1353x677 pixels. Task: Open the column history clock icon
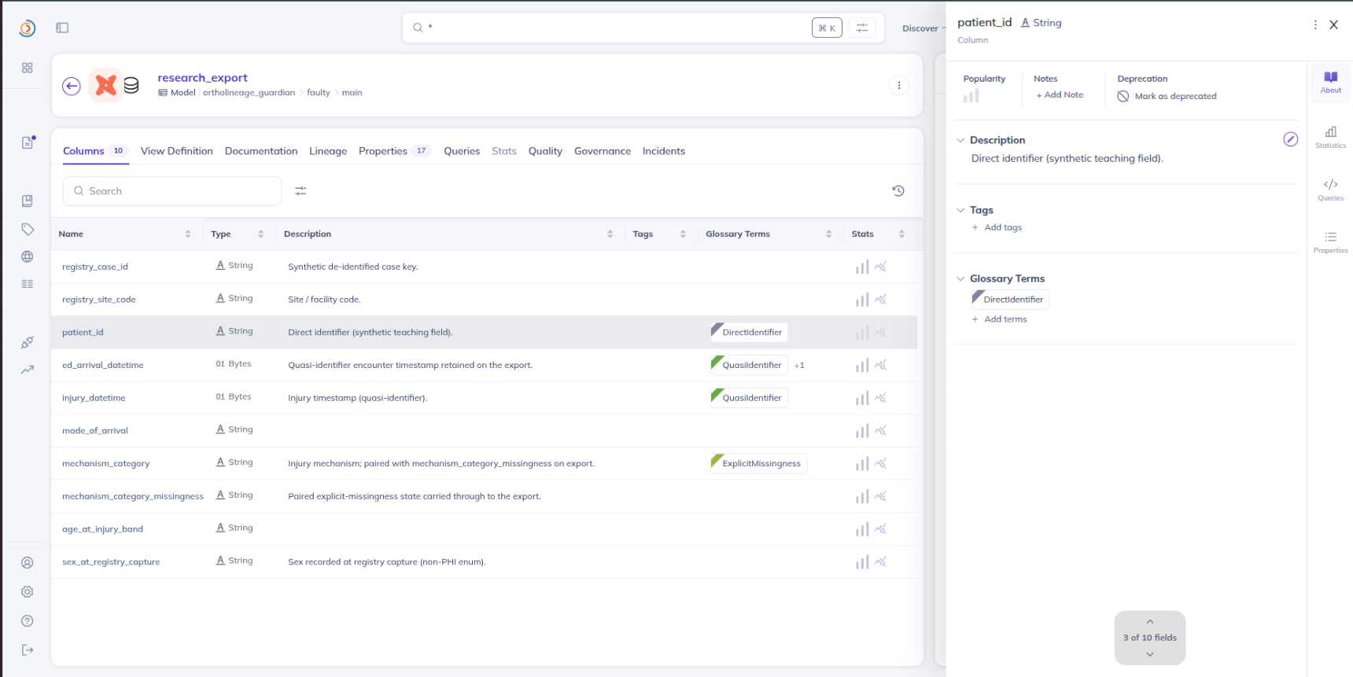click(898, 191)
